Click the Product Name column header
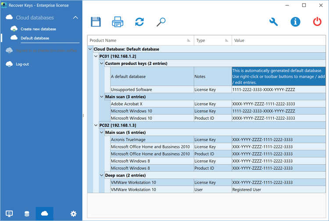Viewport: 329px width, 221px height. [140, 40]
